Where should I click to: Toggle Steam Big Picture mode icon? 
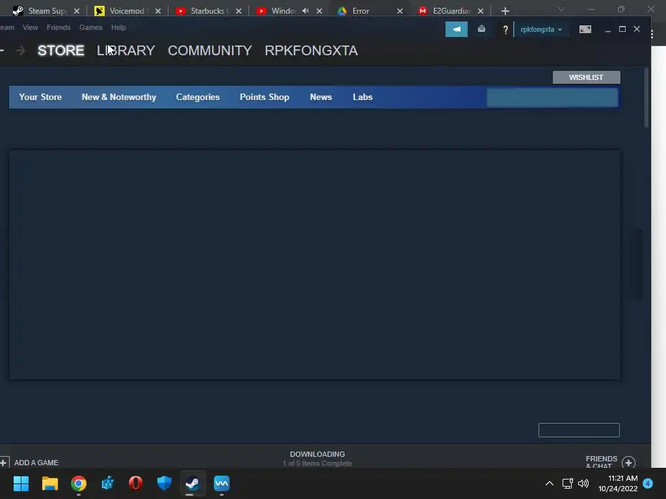585,29
